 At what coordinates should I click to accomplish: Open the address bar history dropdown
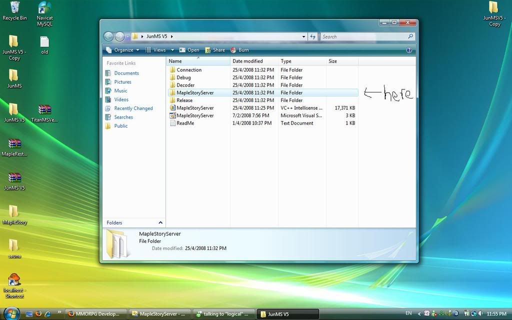[x=303, y=36]
